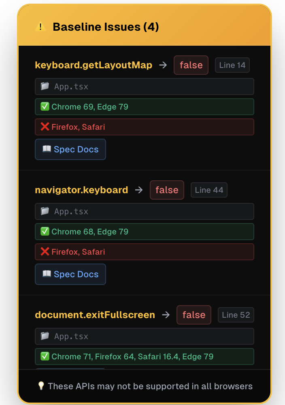Click green checkmark beside Chrome 71 support row
The height and width of the screenshot is (405, 285).
tap(45, 356)
